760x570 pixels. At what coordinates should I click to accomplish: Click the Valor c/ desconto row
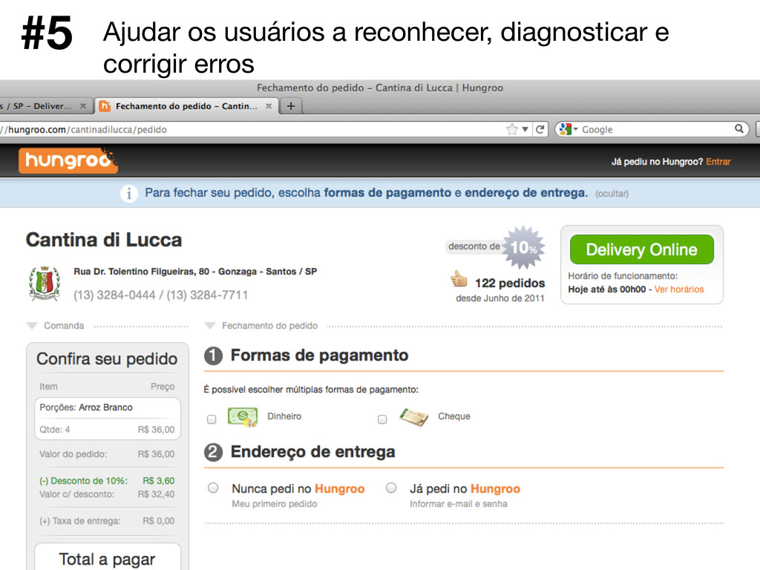tap(107, 494)
